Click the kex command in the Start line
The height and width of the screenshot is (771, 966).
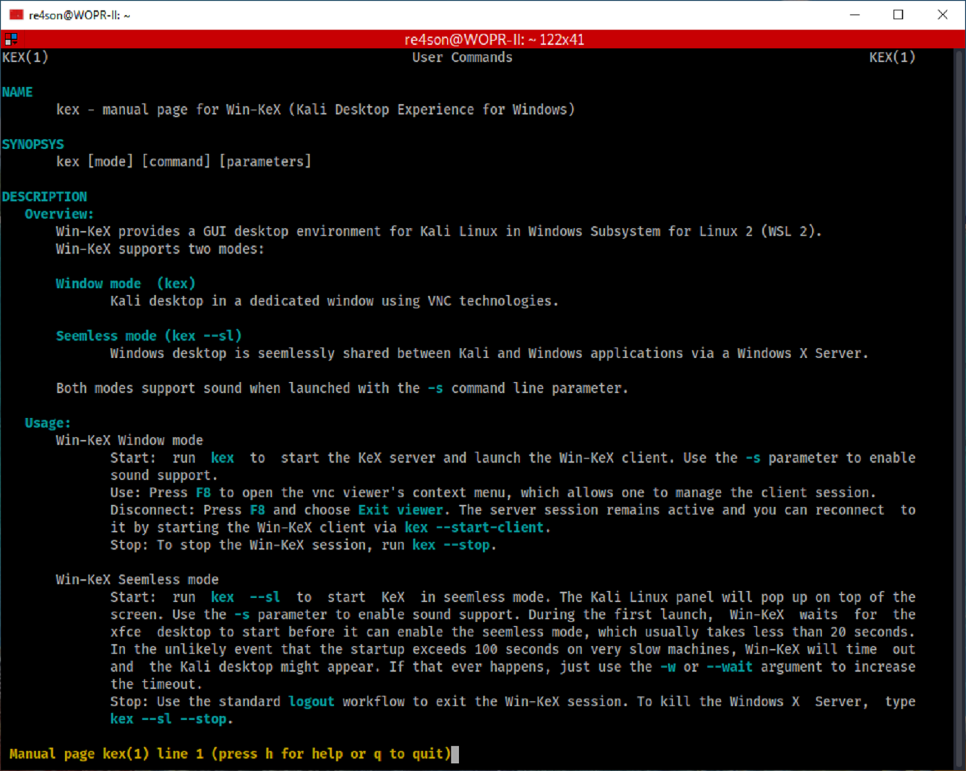tap(222, 457)
